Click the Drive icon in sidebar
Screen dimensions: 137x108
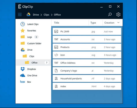pyautogui.click(x=23, y=50)
